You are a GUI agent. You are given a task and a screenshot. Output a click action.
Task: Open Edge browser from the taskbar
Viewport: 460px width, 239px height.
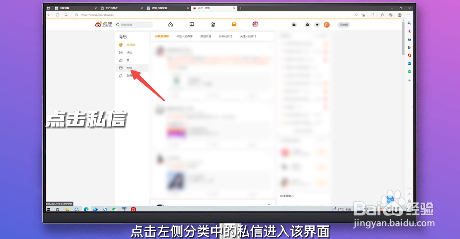pyautogui.click(x=86, y=209)
